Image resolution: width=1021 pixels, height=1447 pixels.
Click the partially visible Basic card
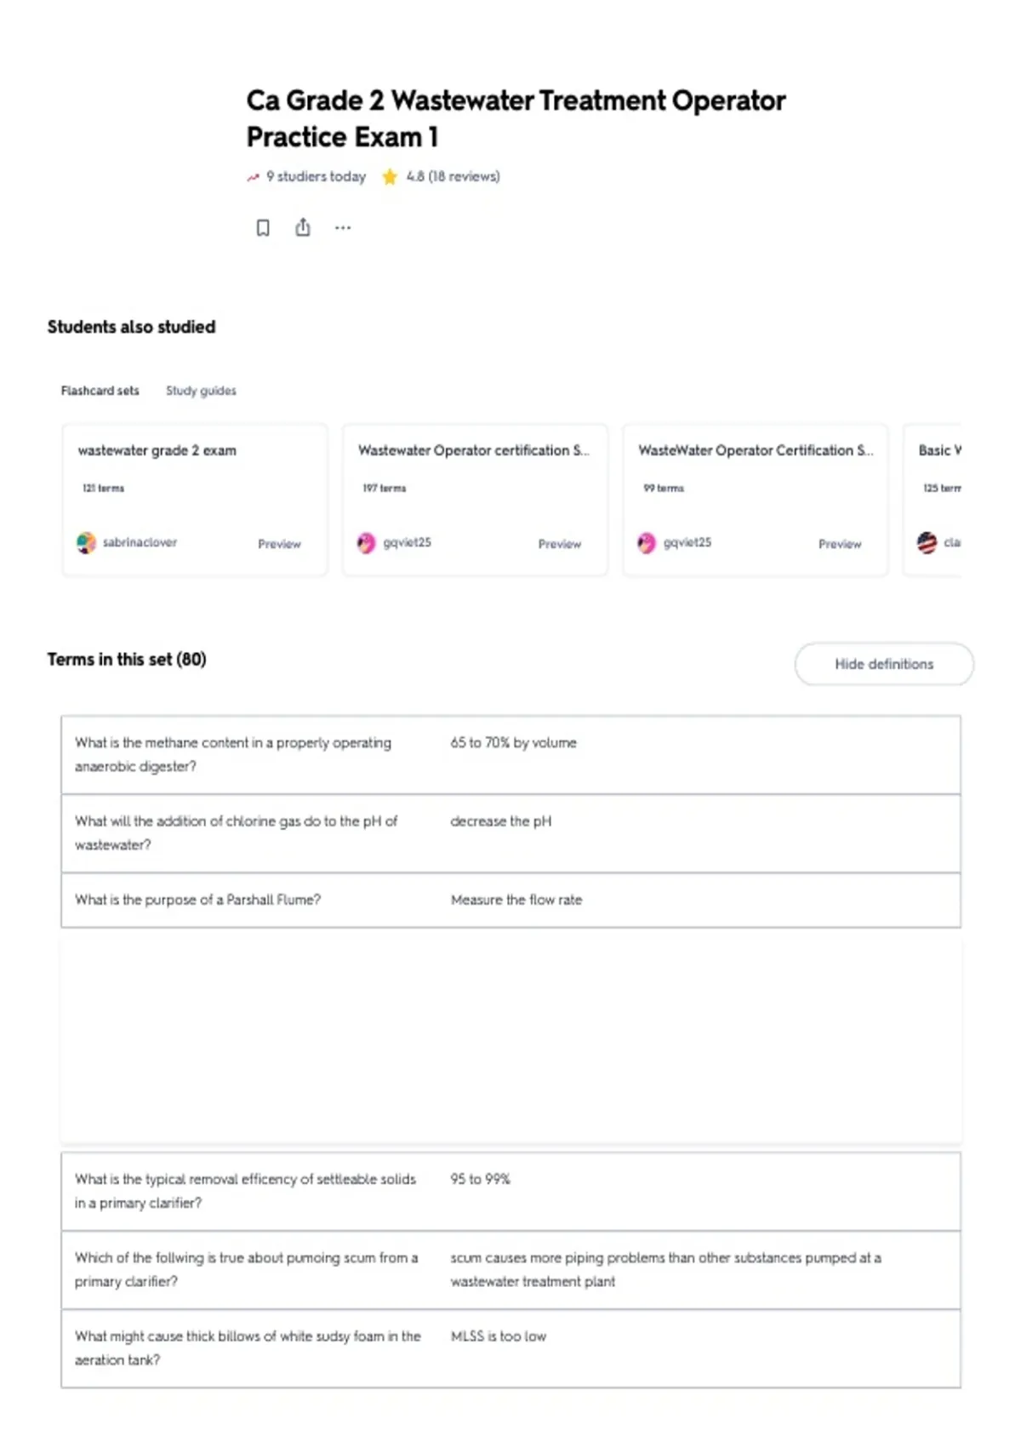[x=933, y=500]
